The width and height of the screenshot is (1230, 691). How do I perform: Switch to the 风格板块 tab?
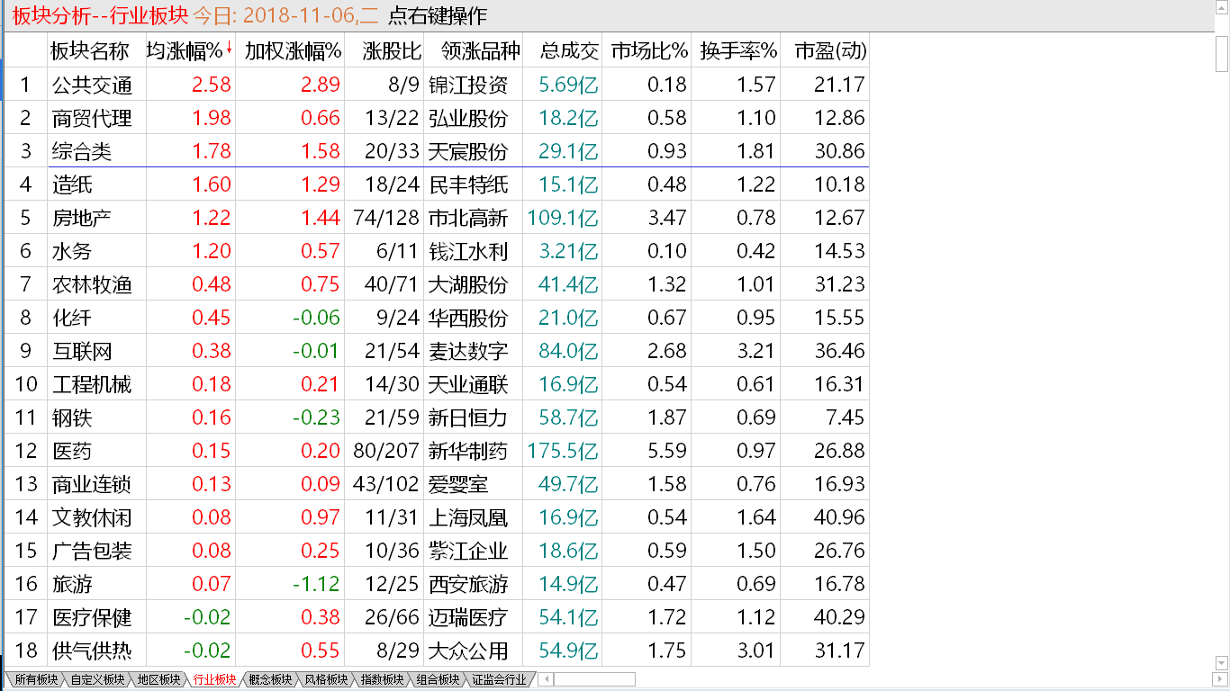327,679
